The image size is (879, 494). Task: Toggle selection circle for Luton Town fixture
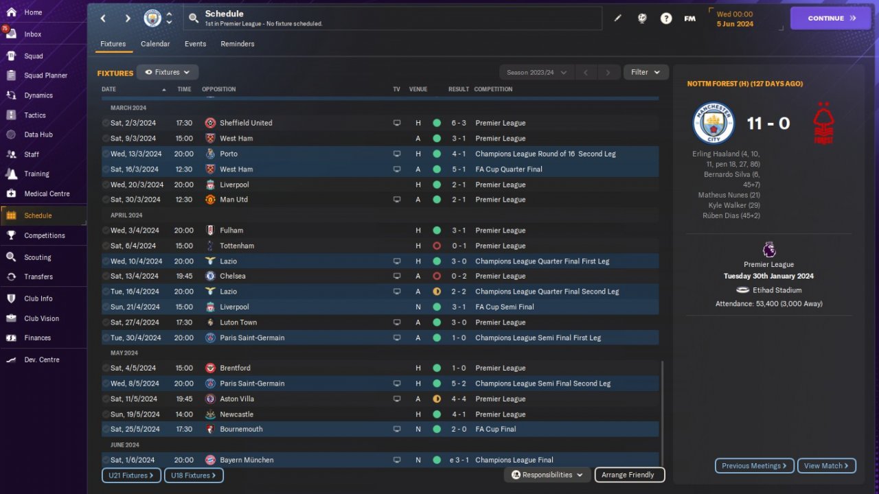[106, 322]
